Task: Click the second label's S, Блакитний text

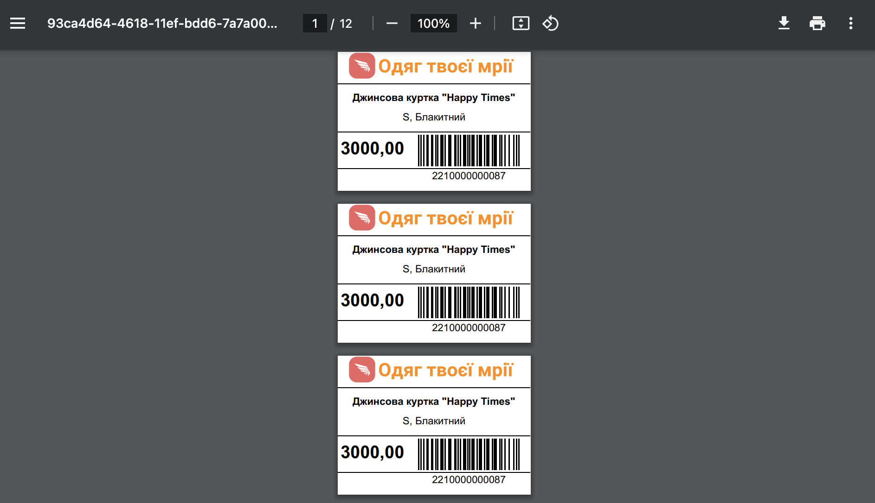Action: point(434,269)
